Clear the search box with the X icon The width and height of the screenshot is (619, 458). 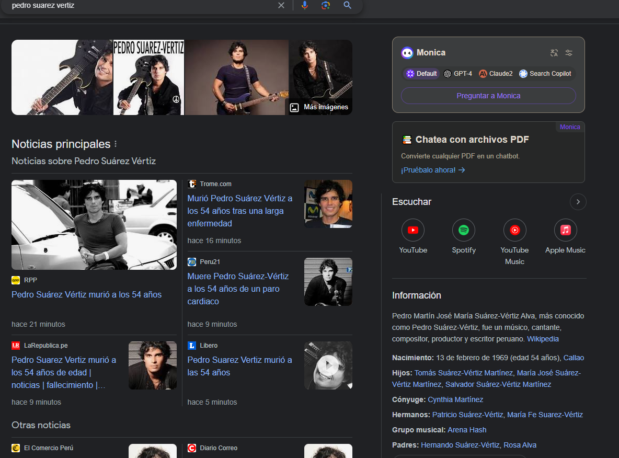tap(281, 5)
